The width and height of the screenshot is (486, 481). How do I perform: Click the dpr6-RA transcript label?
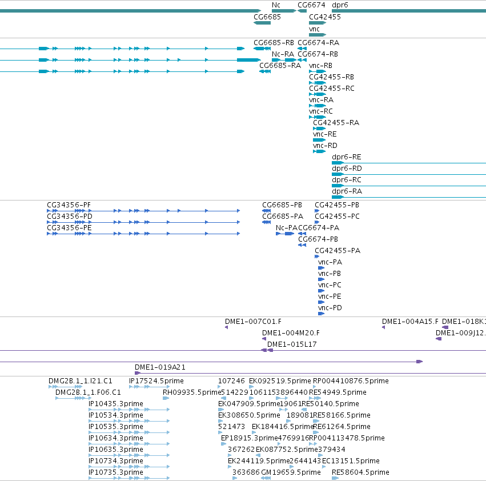(x=347, y=191)
